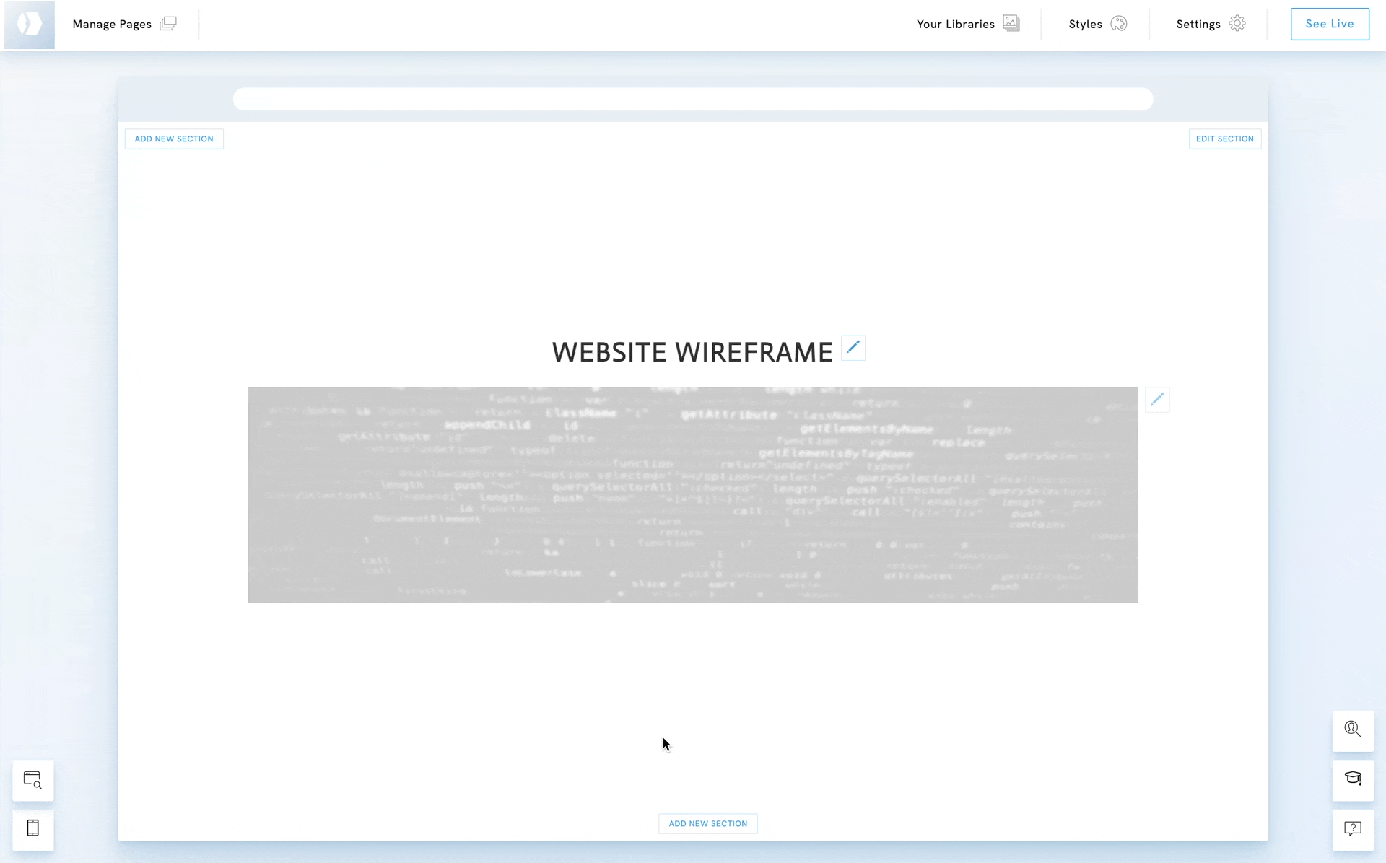The height and width of the screenshot is (863, 1386).
Task: Click the See Live button
Action: (1329, 24)
